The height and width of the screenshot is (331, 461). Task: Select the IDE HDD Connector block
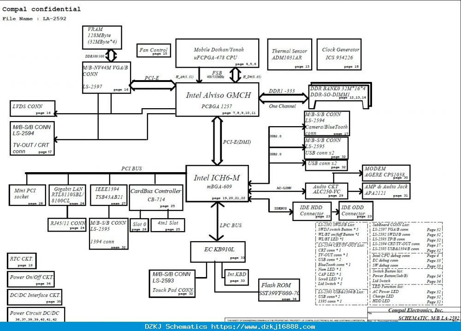(x=312, y=211)
